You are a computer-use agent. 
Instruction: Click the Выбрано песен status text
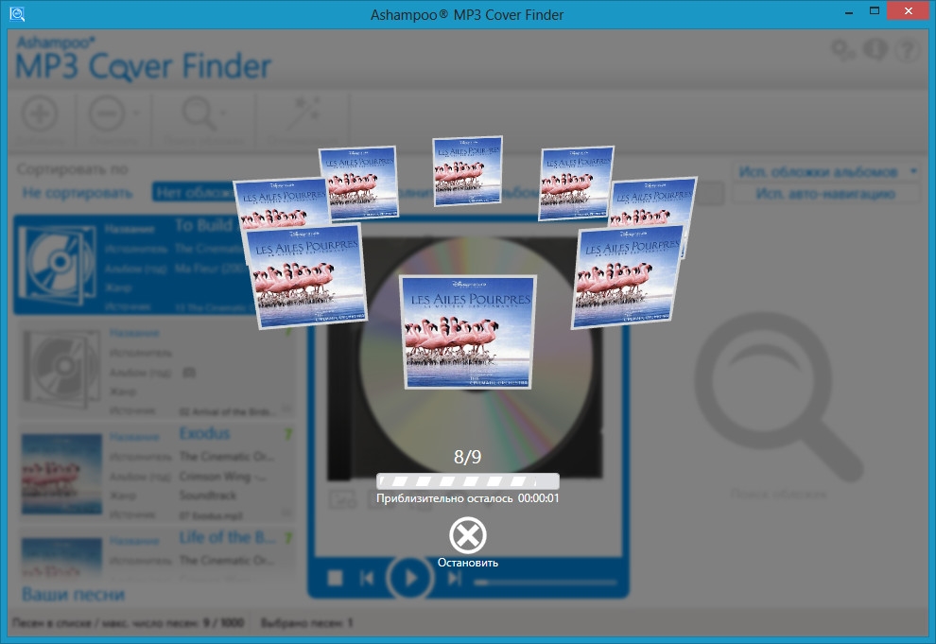tap(307, 622)
